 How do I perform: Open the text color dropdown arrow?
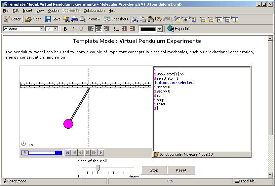[159, 29]
